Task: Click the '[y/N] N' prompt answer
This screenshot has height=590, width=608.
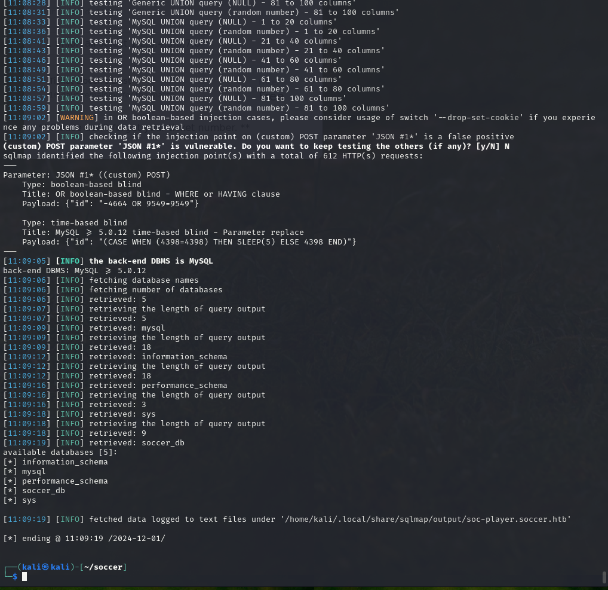Action: coord(493,146)
